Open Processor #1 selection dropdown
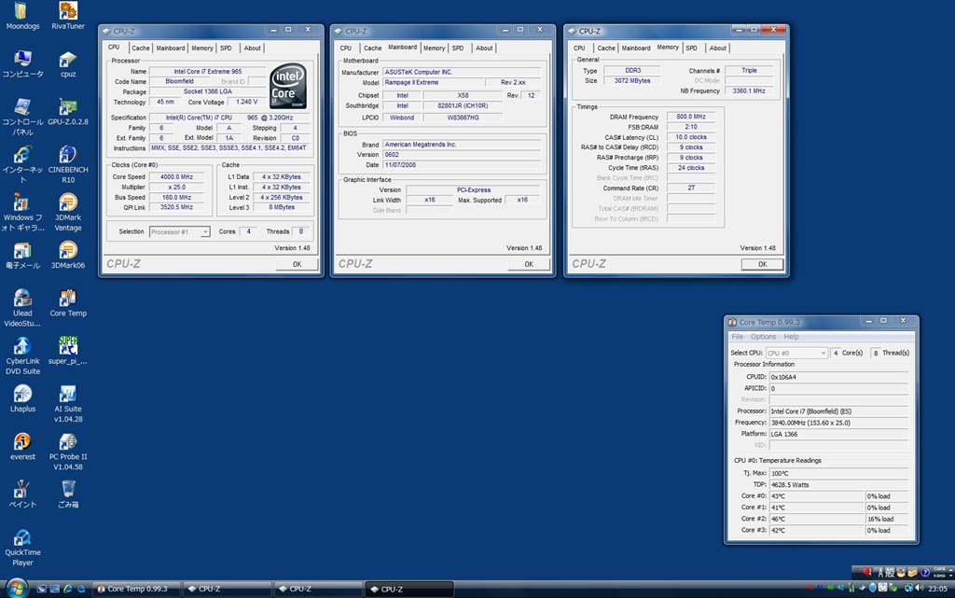 (x=180, y=232)
